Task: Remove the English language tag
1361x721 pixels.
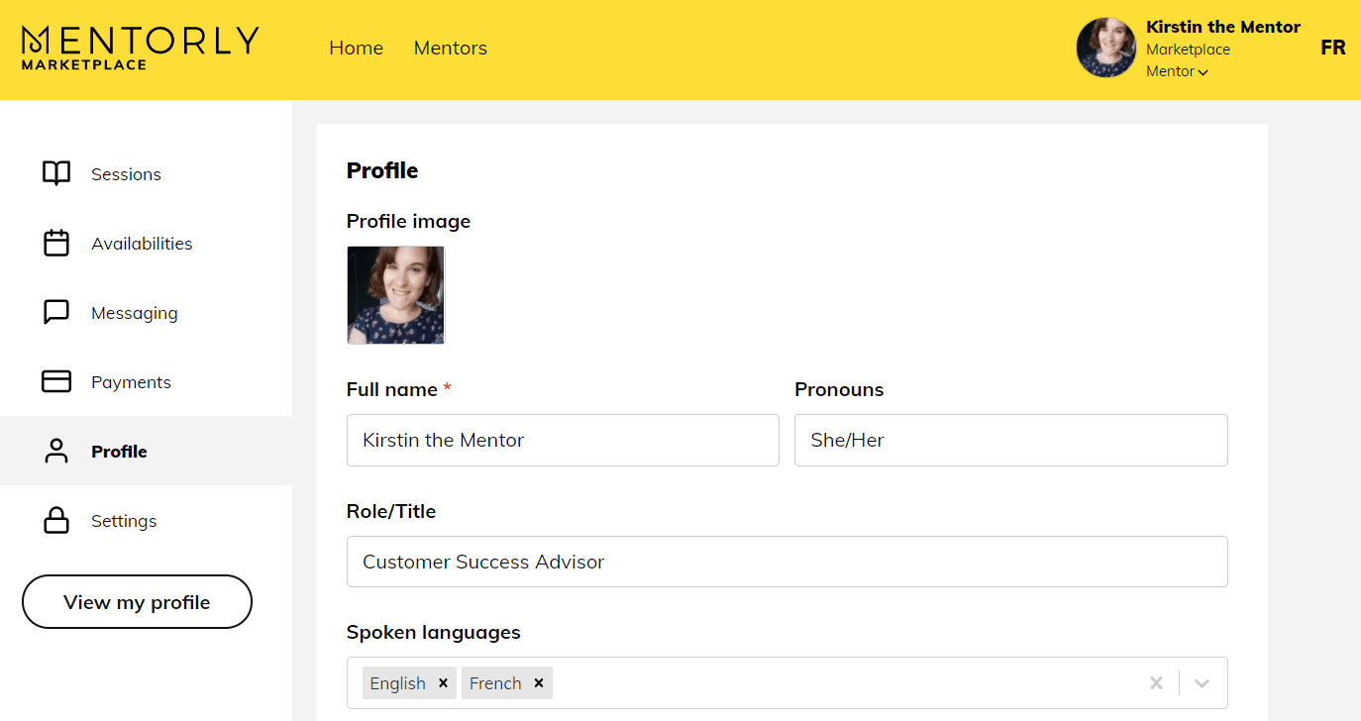Action: [x=444, y=683]
